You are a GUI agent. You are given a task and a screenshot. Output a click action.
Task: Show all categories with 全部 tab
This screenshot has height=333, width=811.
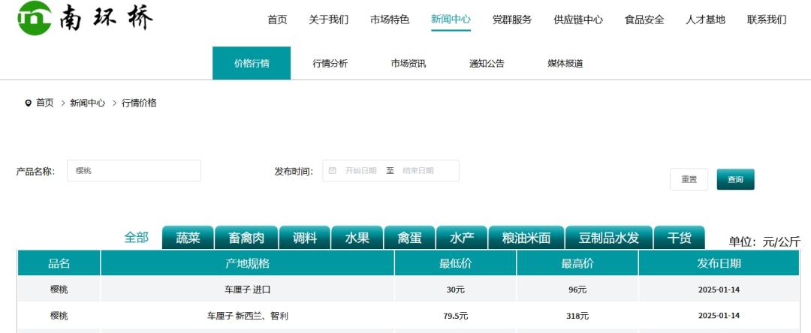tap(136, 238)
